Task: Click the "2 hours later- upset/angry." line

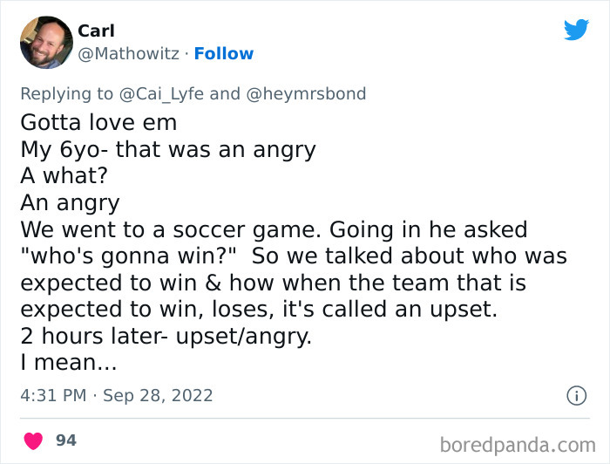Action: (x=166, y=338)
